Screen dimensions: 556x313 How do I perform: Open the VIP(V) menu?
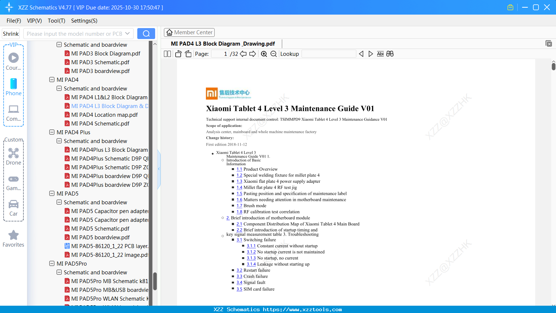point(34,21)
